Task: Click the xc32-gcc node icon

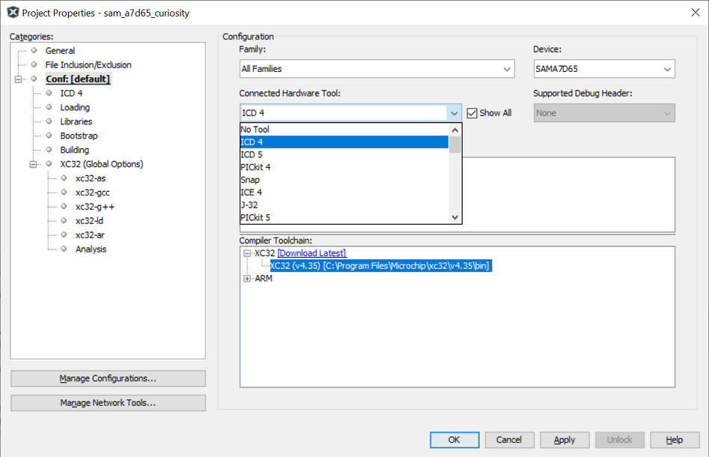Action: click(64, 193)
